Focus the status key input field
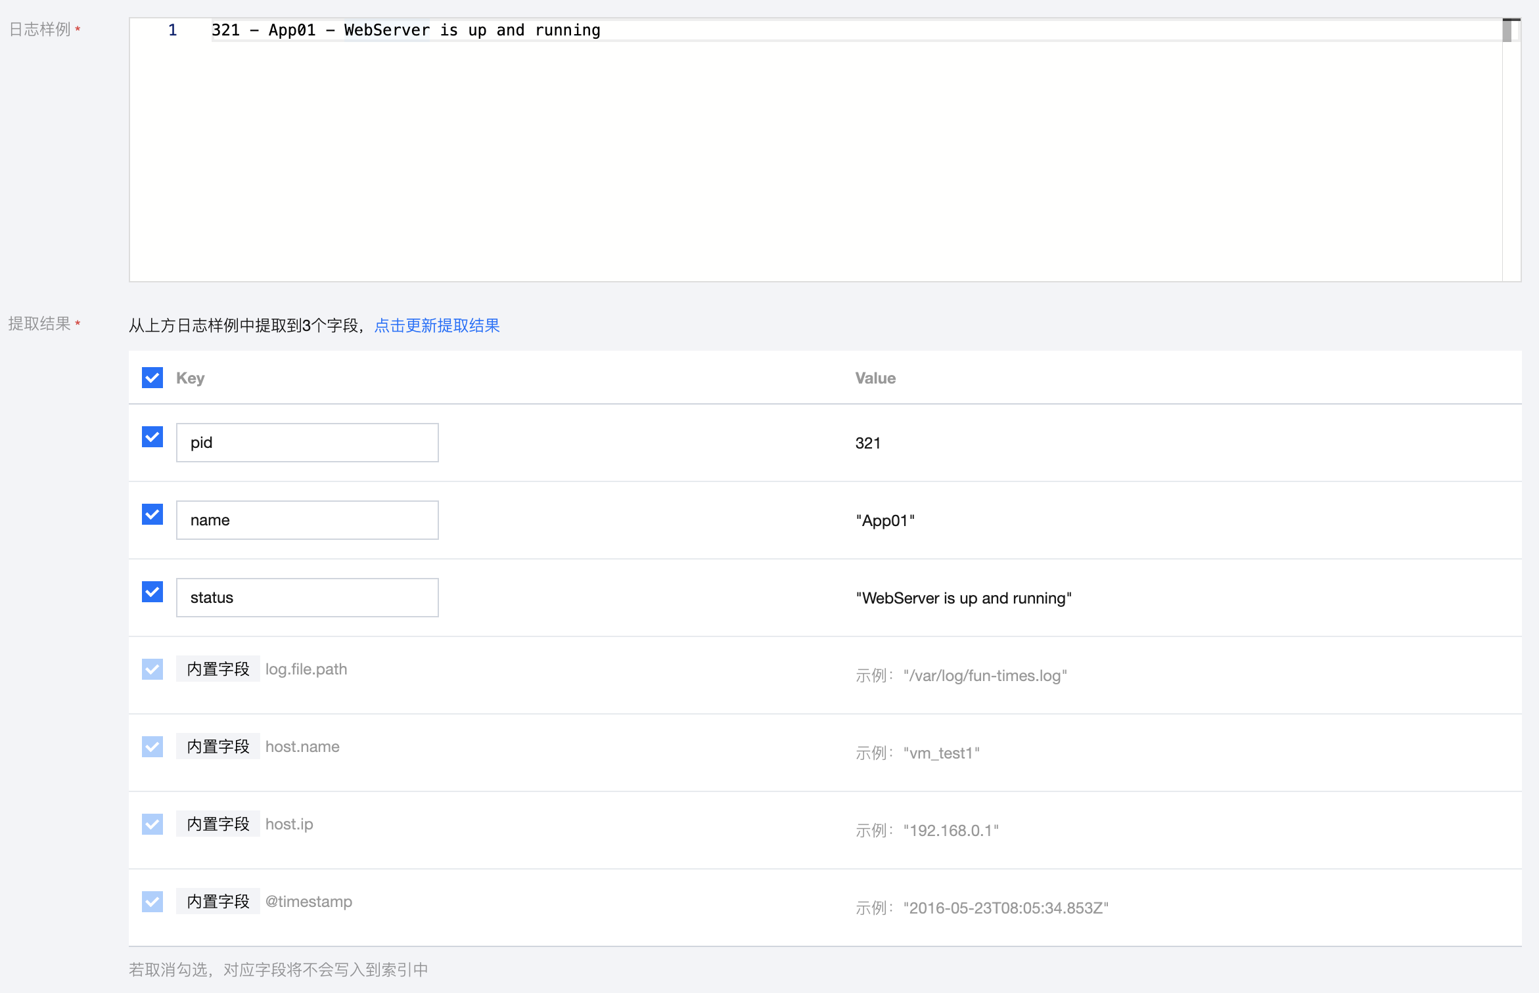The height and width of the screenshot is (993, 1539). point(307,598)
